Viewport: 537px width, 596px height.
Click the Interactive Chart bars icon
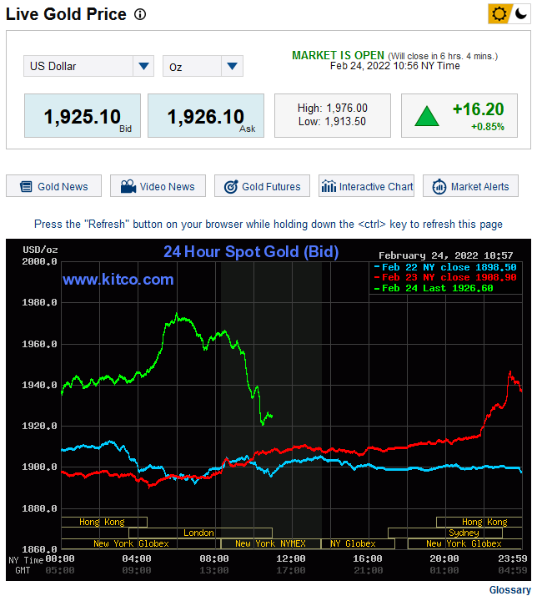(x=329, y=186)
